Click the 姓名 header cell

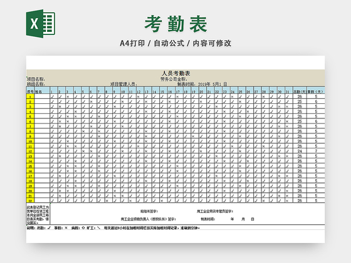(x=42, y=90)
